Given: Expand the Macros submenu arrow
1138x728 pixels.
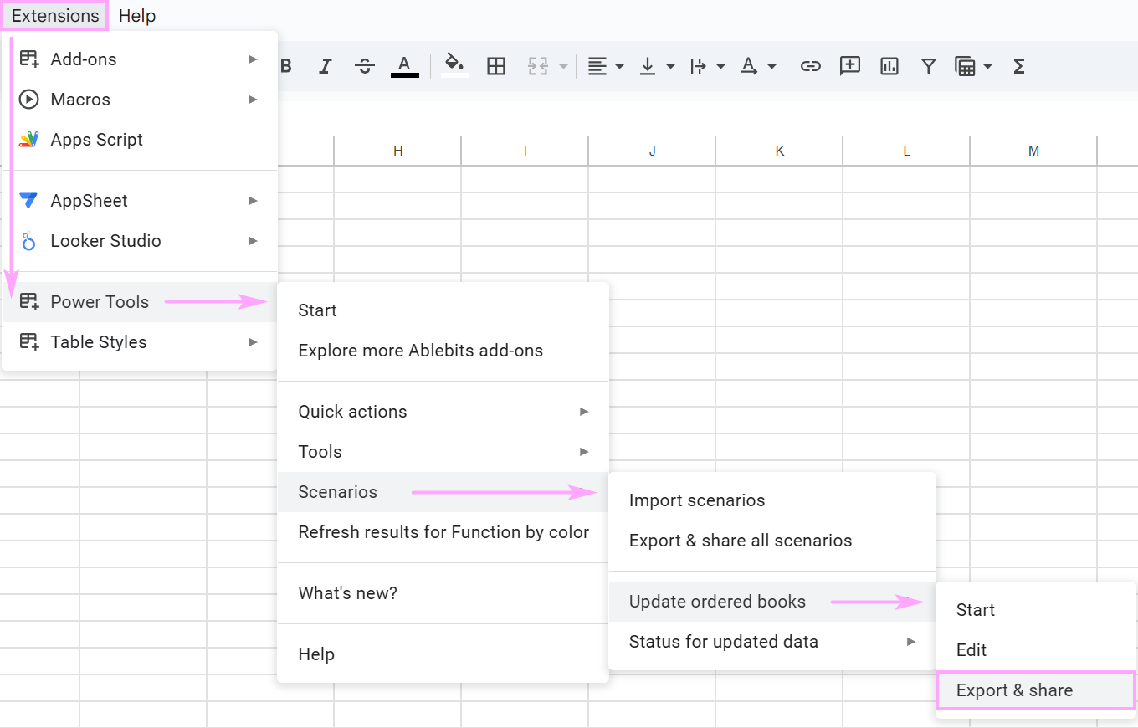Looking at the screenshot, I should [x=253, y=100].
